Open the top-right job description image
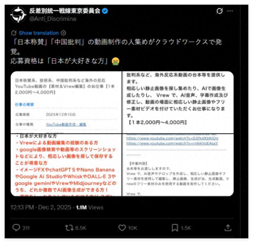Image resolution: width=253 pixels, height=243 pixels. click(178, 102)
